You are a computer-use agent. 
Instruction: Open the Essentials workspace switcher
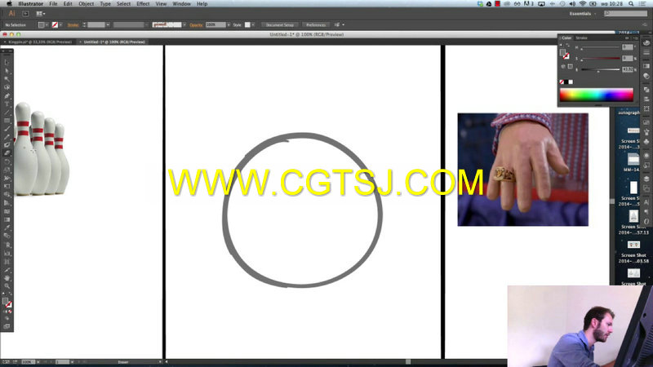pyautogui.click(x=582, y=14)
